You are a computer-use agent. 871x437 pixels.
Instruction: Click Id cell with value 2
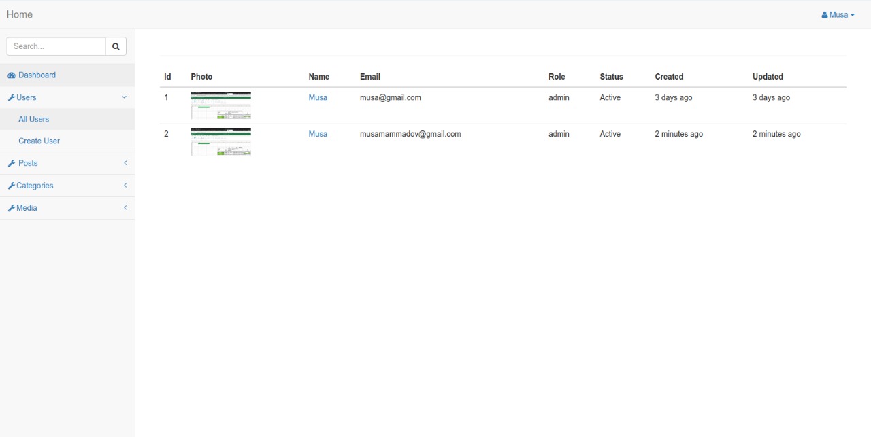click(166, 134)
